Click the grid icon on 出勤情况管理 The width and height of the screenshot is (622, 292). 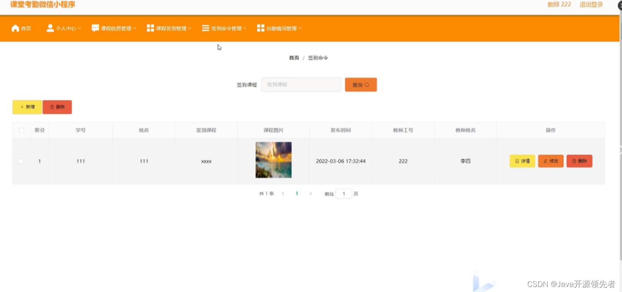click(x=260, y=28)
